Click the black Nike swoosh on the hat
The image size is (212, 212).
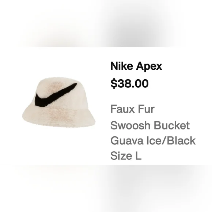pyautogui.click(x=56, y=95)
